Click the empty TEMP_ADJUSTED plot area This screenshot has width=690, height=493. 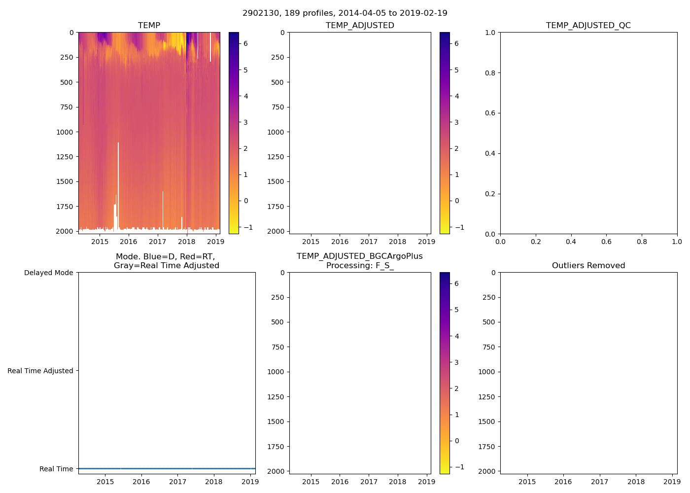click(360, 133)
